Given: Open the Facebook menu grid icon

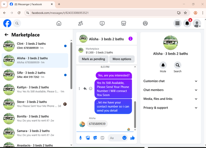Looking at the screenshot, I should [178, 23].
